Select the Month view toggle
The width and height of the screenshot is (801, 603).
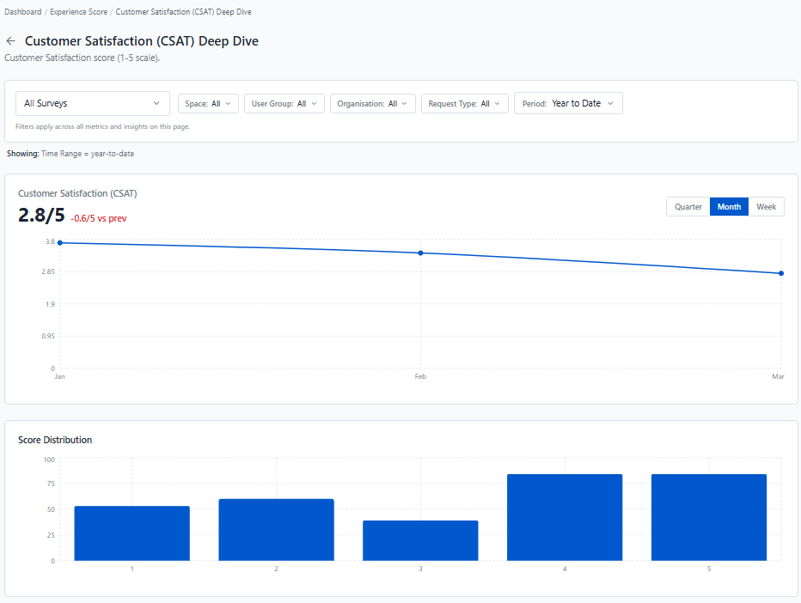[x=729, y=207]
